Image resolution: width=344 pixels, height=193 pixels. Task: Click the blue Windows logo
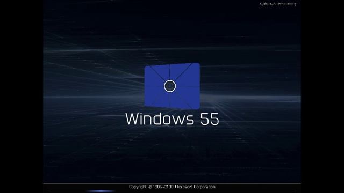click(172, 86)
